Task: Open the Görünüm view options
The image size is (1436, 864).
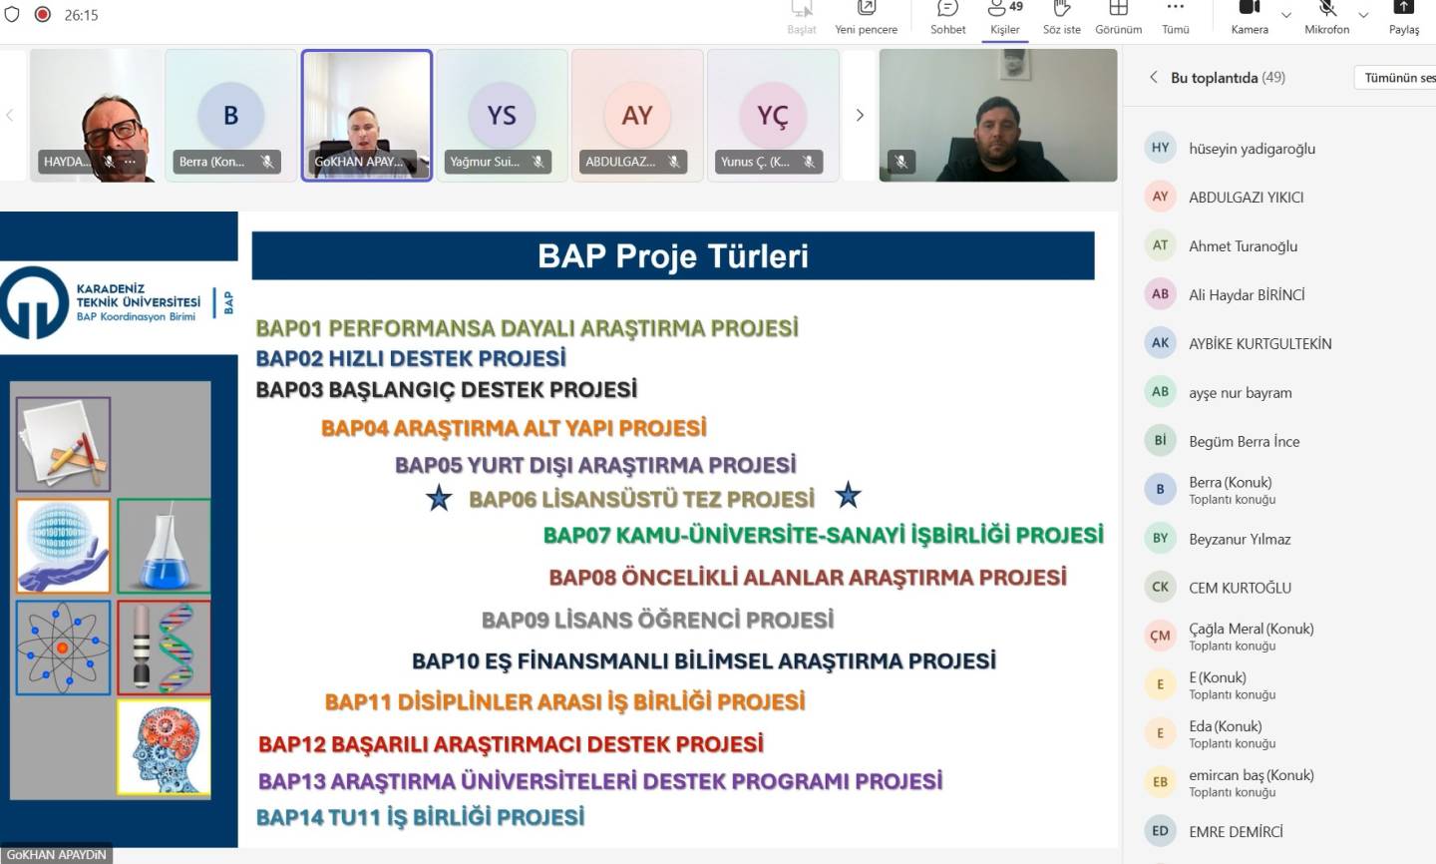Action: click(1118, 12)
